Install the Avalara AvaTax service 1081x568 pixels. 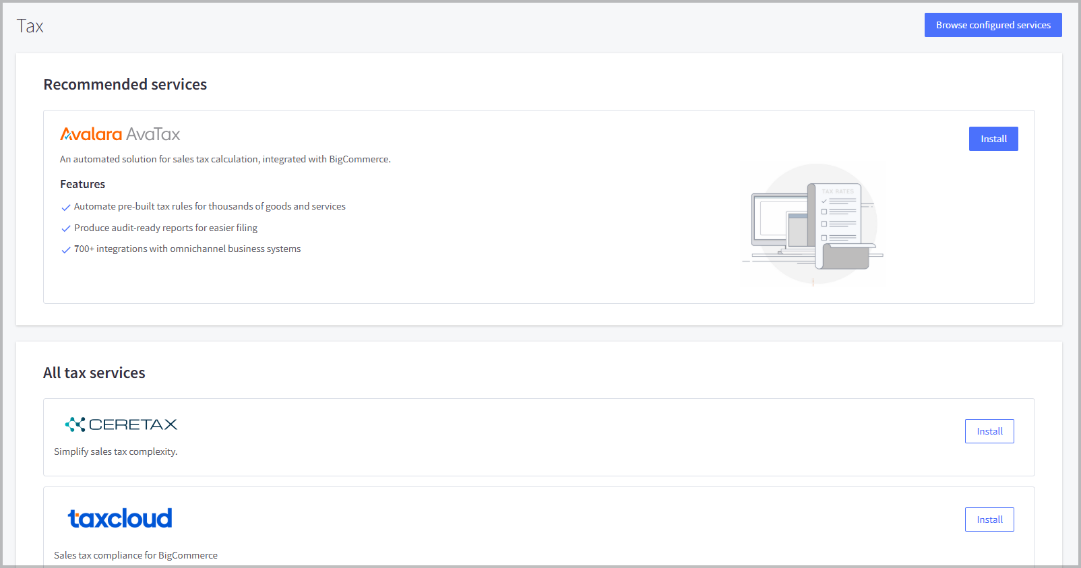(x=993, y=139)
